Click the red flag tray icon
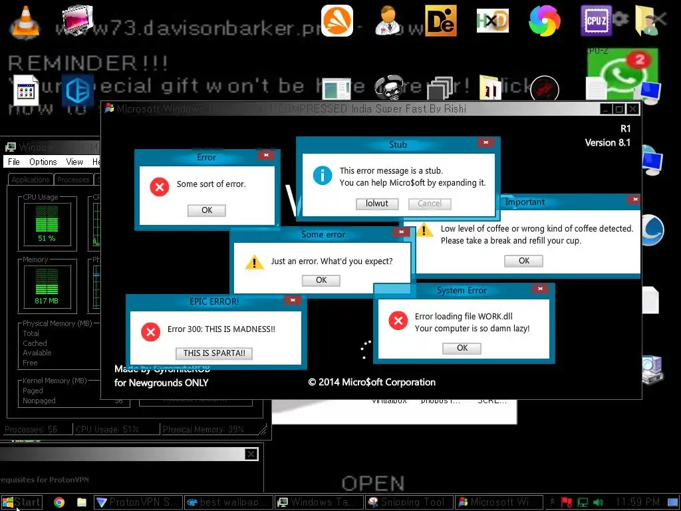Viewport: 681px width, 511px height. (x=567, y=502)
